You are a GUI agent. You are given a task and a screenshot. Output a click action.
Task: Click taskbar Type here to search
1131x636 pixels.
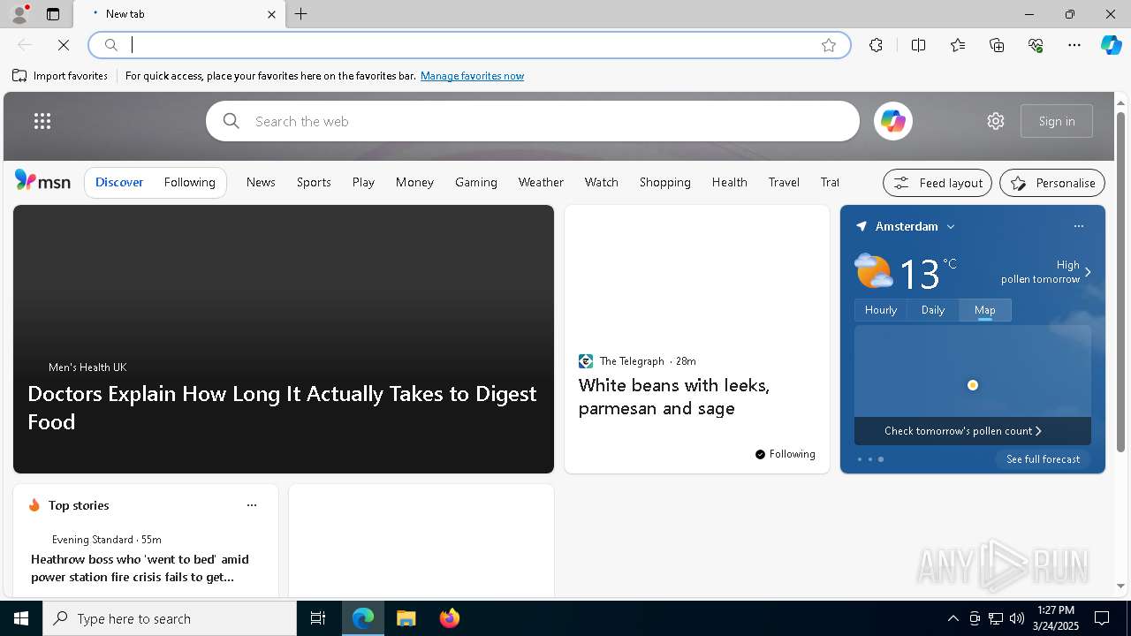point(170,618)
